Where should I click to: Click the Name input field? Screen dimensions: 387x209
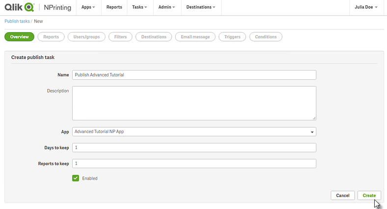pyautogui.click(x=194, y=75)
